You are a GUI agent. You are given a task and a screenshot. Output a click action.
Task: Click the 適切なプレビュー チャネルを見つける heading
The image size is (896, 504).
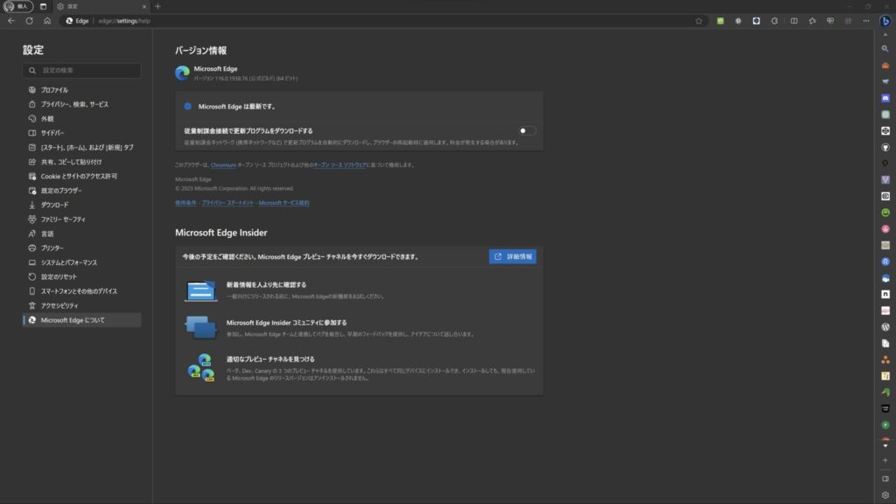point(270,360)
